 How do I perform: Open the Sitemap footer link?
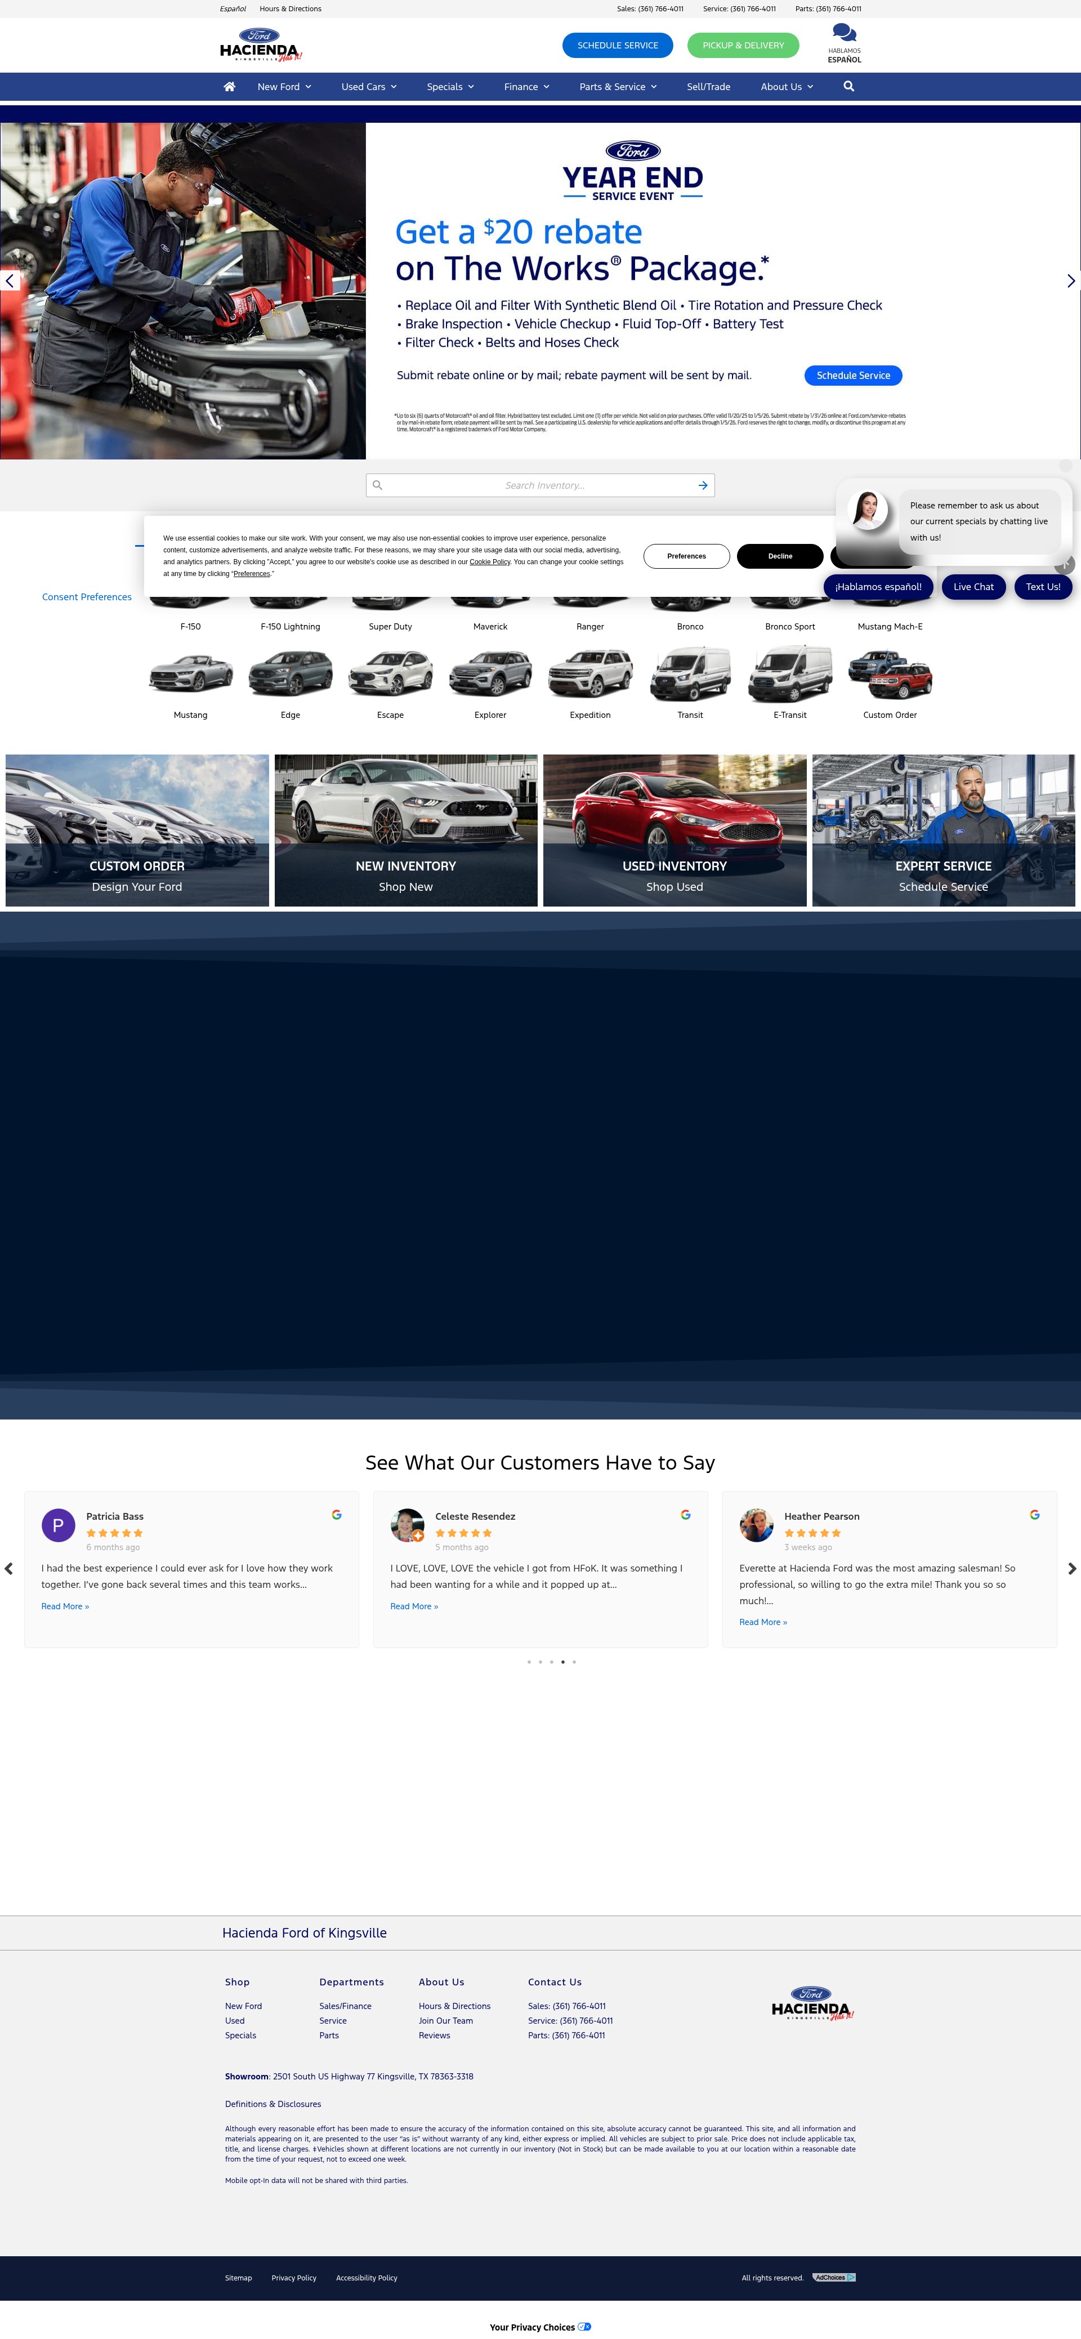[239, 2277]
